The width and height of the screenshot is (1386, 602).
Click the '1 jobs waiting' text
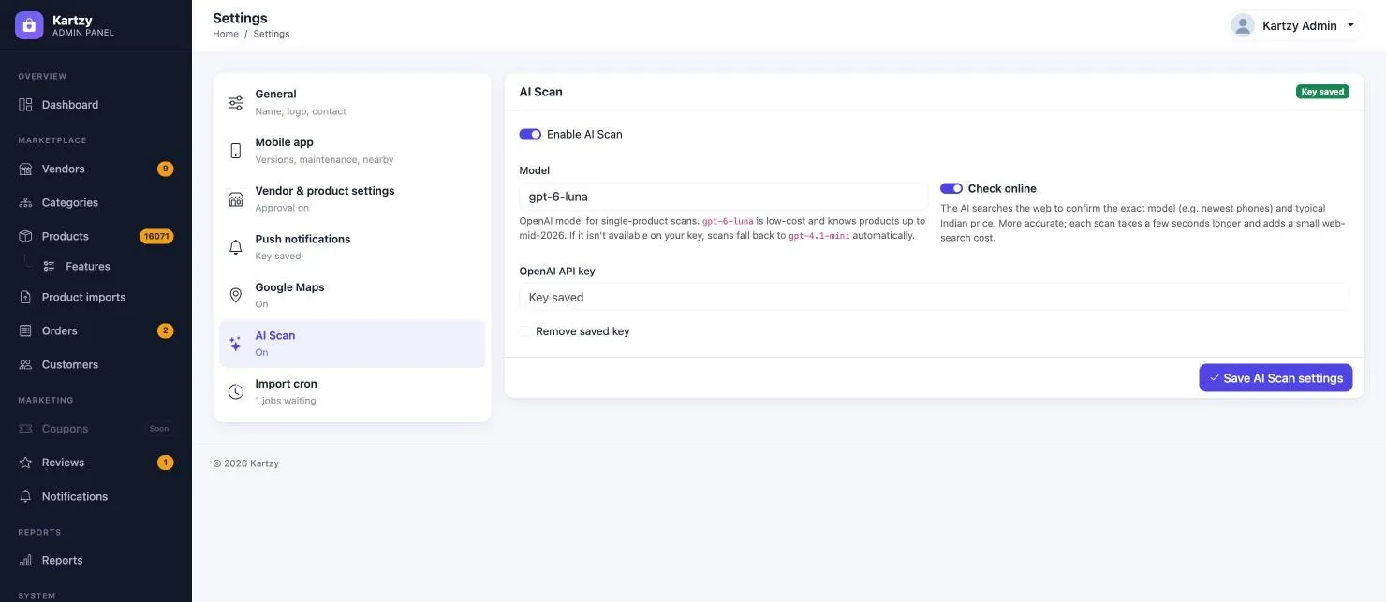click(x=286, y=401)
